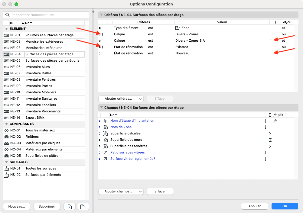Click the Existant renovation value
The image size is (303, 213).
pos(182,47)
